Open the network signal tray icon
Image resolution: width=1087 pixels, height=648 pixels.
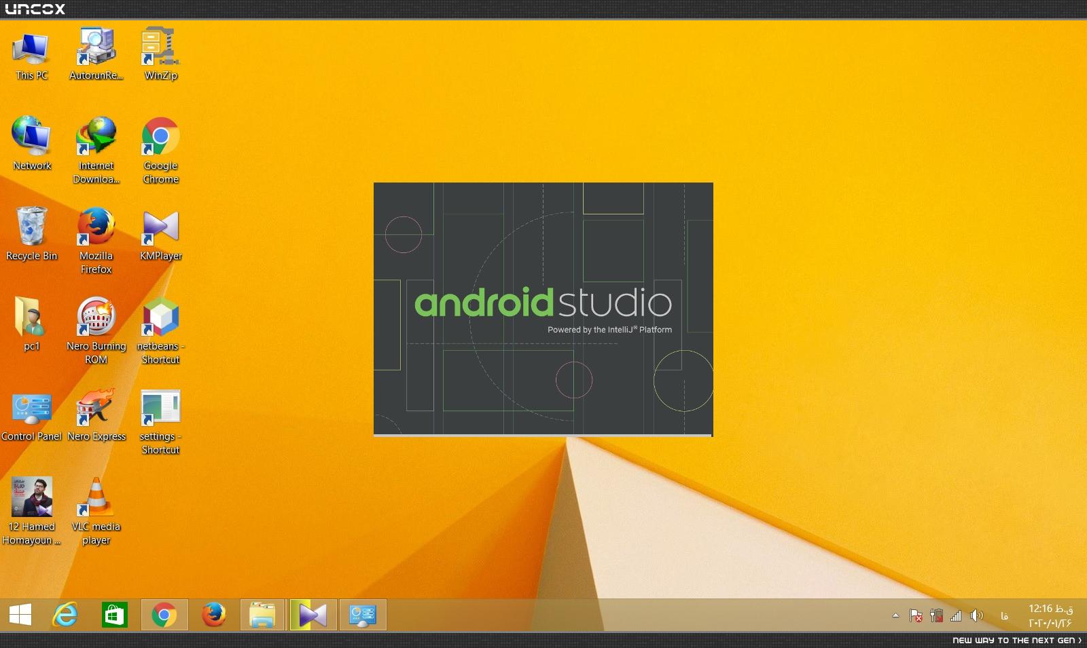coord(956,615)
